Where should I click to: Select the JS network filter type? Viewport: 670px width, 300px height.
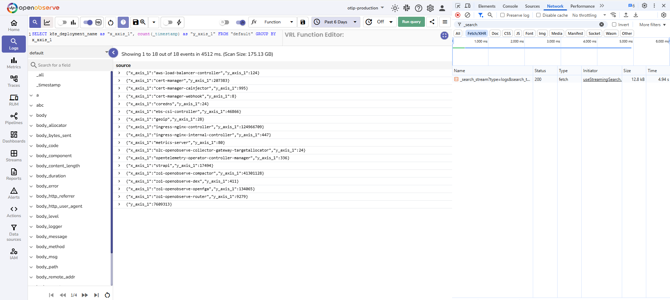click(x=518, y=33)
